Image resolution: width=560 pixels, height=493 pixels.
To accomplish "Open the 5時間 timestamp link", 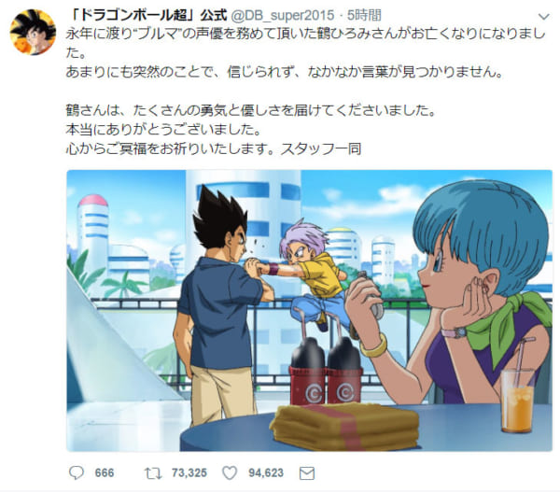I will pos(364,15).
